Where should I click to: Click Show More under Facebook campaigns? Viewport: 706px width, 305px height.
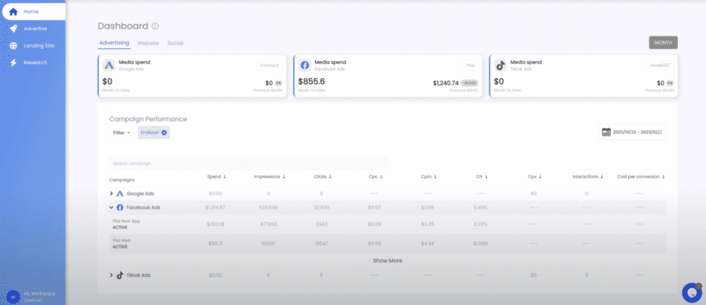(x=387, y=261)
